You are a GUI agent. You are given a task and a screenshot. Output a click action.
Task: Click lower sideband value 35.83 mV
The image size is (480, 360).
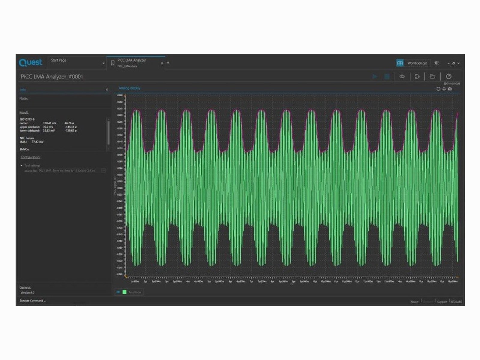point(49,131)
